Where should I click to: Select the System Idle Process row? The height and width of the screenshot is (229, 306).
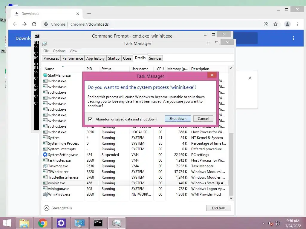click(135, 143)
